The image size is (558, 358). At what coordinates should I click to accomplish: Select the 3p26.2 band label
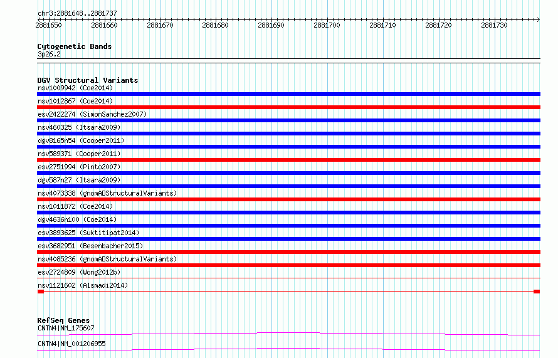(49, 54)
